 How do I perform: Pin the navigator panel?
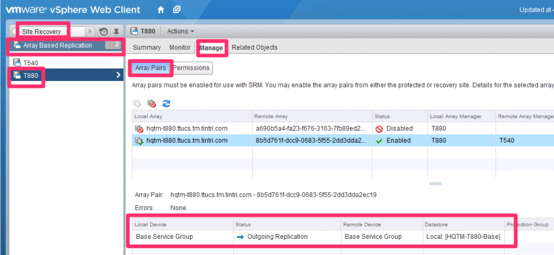(x=116, y=31)
